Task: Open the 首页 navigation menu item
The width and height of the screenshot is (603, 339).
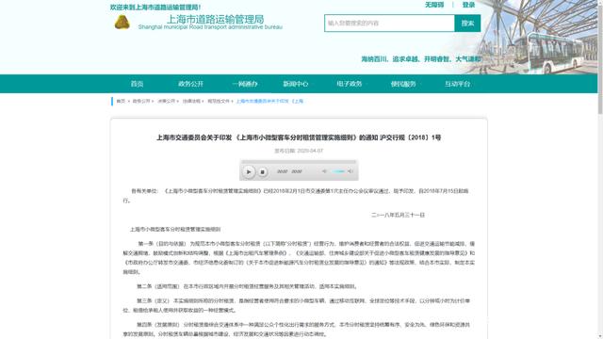Action: pos(137,84)
